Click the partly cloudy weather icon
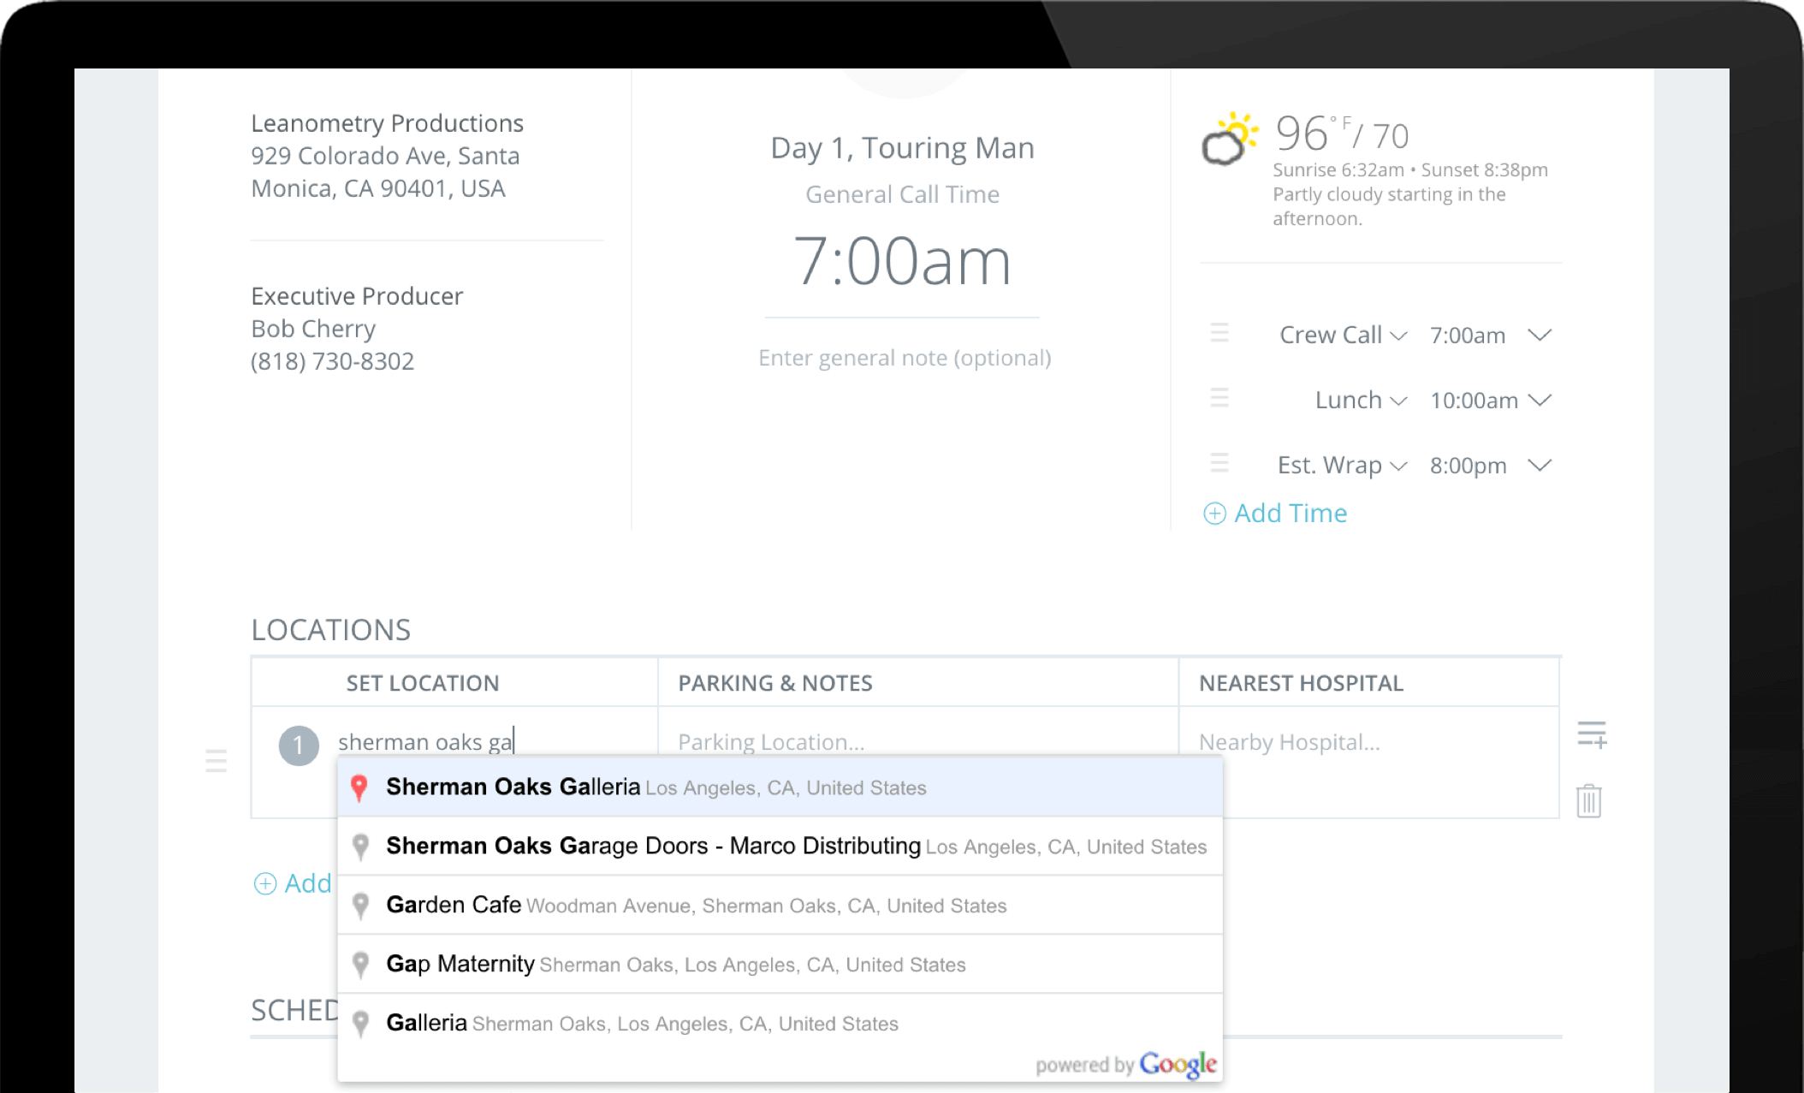The height and width of the screenshot is (1093, 1804). (1230, 139)
